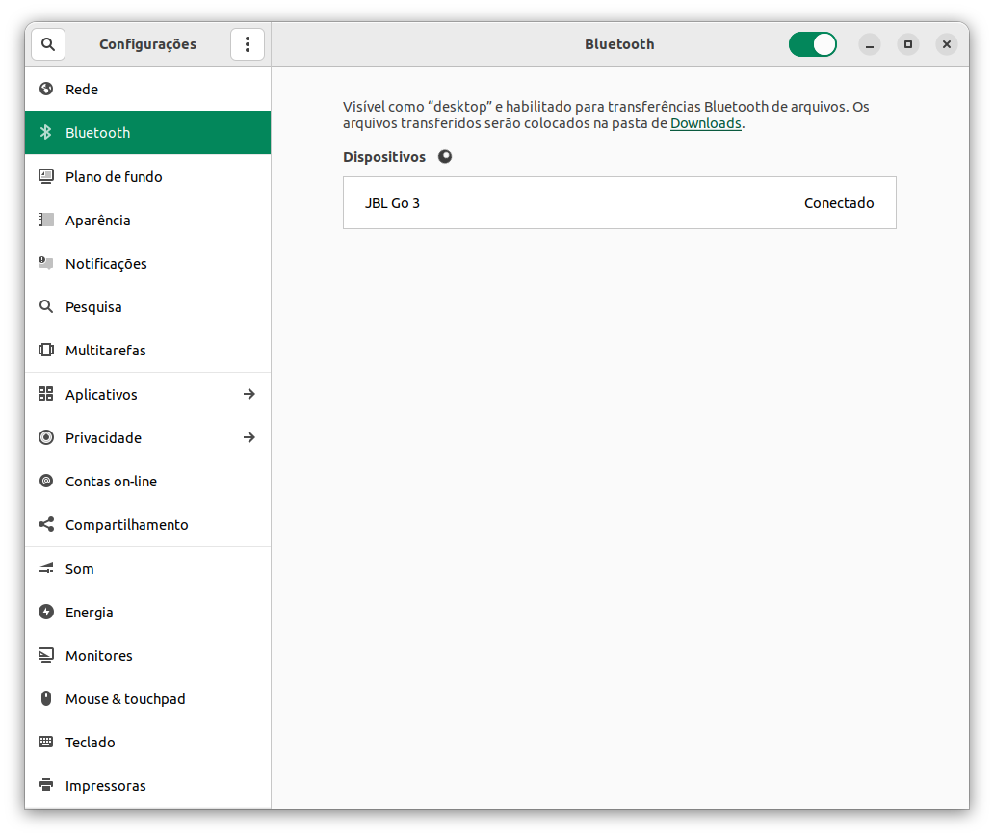
Task: Click the Aplicativos grid icon
Action: 46,394
